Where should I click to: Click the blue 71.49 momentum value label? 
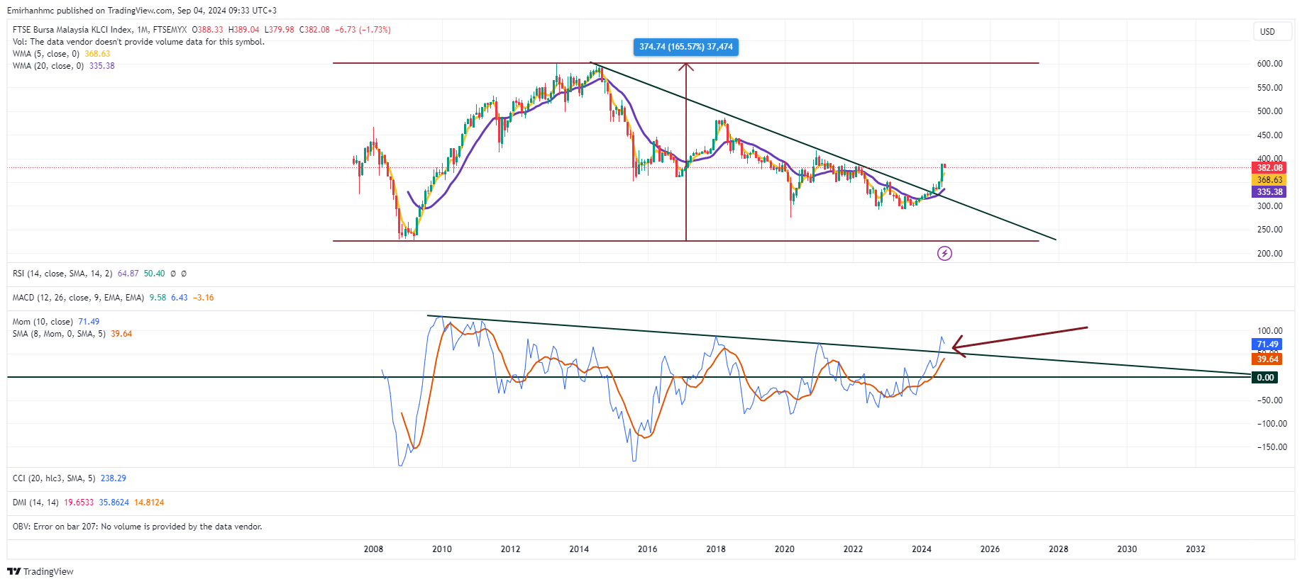(x=1267, y=344)
